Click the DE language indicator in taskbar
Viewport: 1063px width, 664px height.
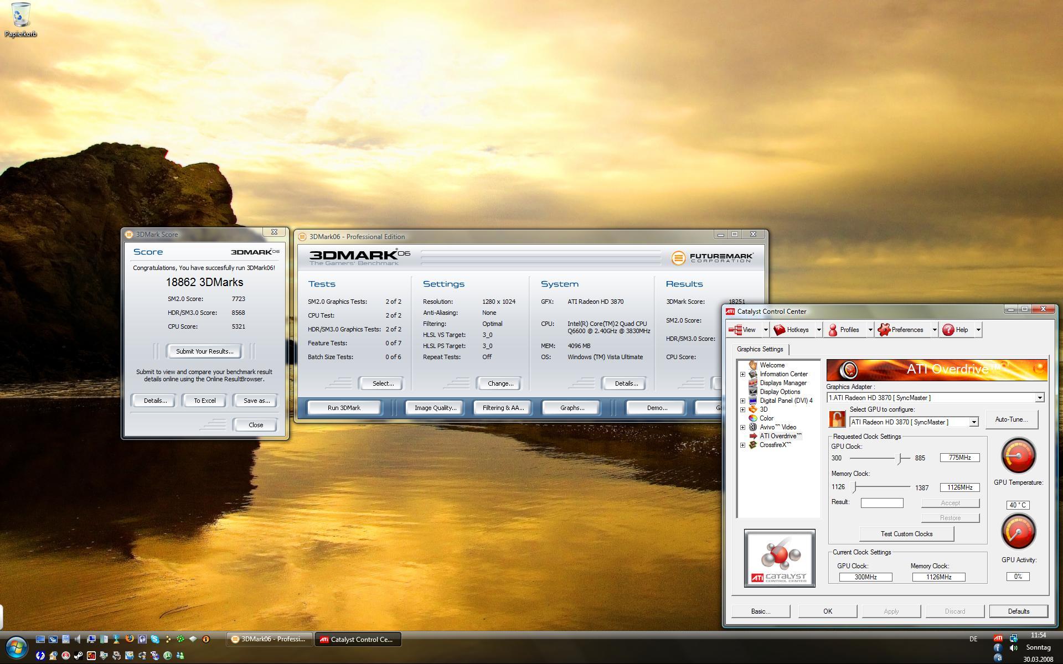(973, 639)
